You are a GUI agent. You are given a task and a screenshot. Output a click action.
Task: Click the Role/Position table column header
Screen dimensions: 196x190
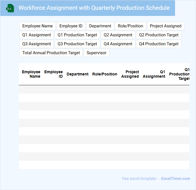click(105, 74)
